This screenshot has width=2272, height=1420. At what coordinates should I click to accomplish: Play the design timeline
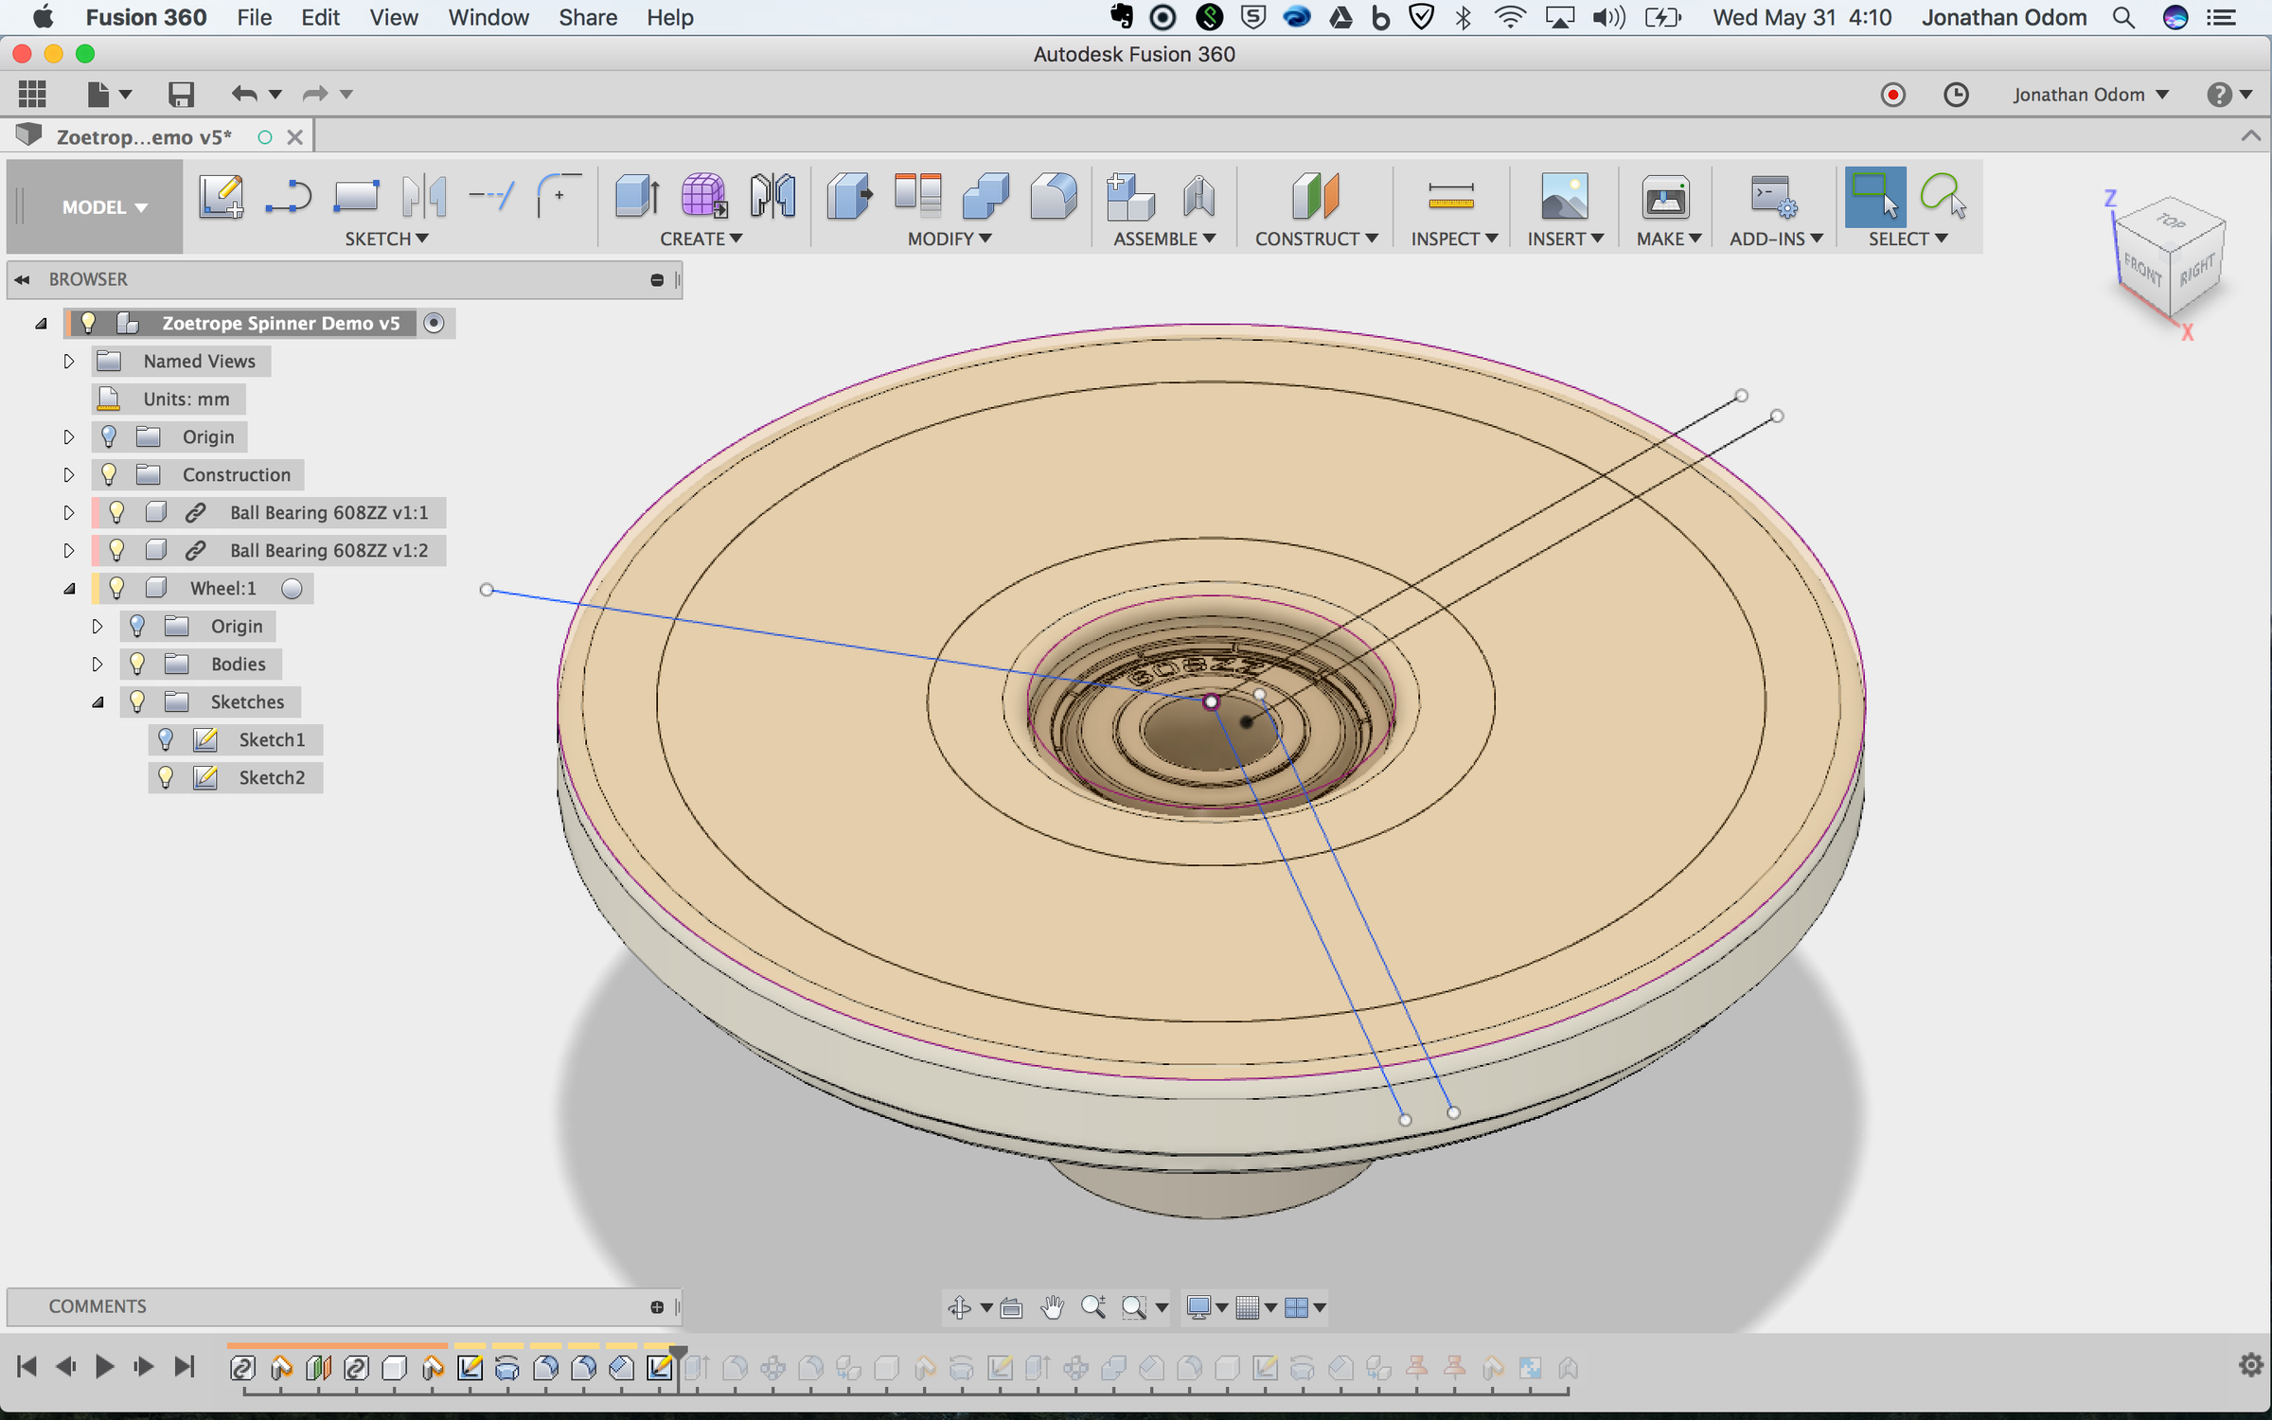pyautogui.click(x=104, y=1366)
